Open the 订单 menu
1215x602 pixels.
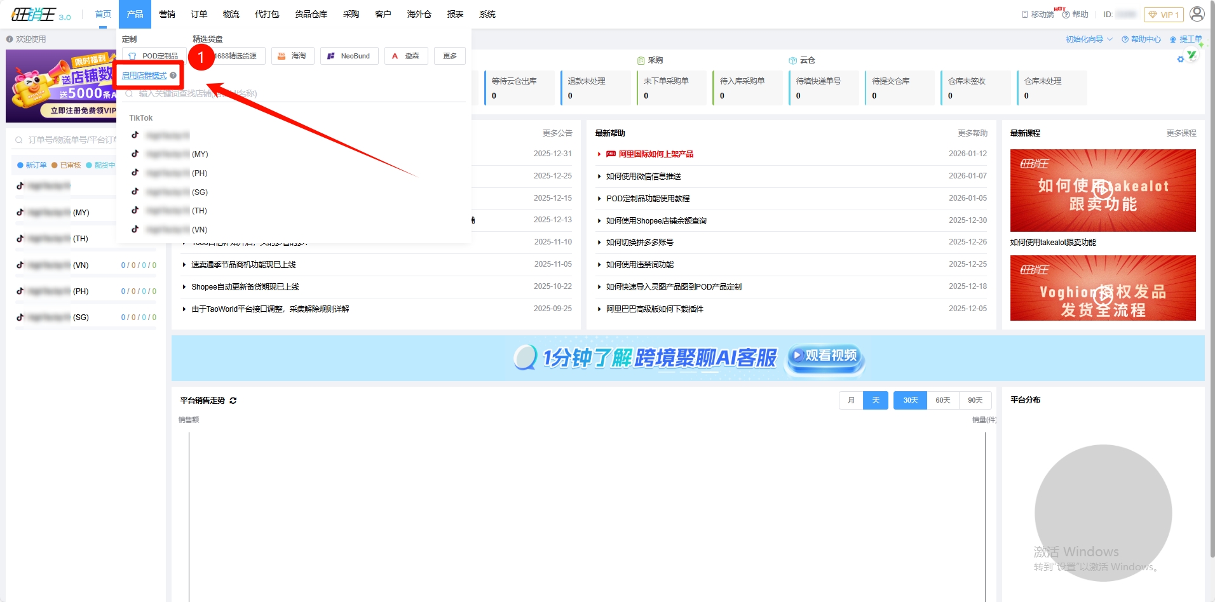click(199, 14)
